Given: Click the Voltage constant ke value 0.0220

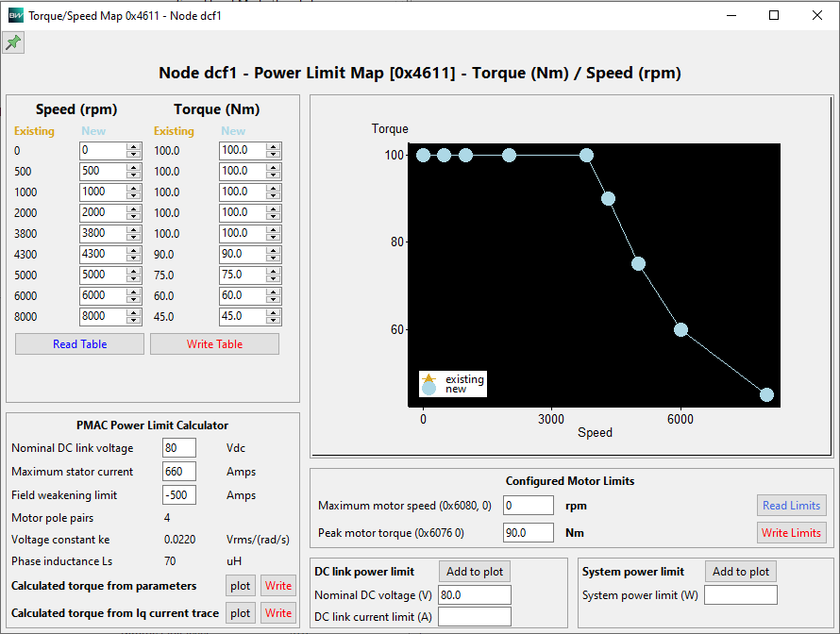Looking at the screenshot, I should (179, 540).
